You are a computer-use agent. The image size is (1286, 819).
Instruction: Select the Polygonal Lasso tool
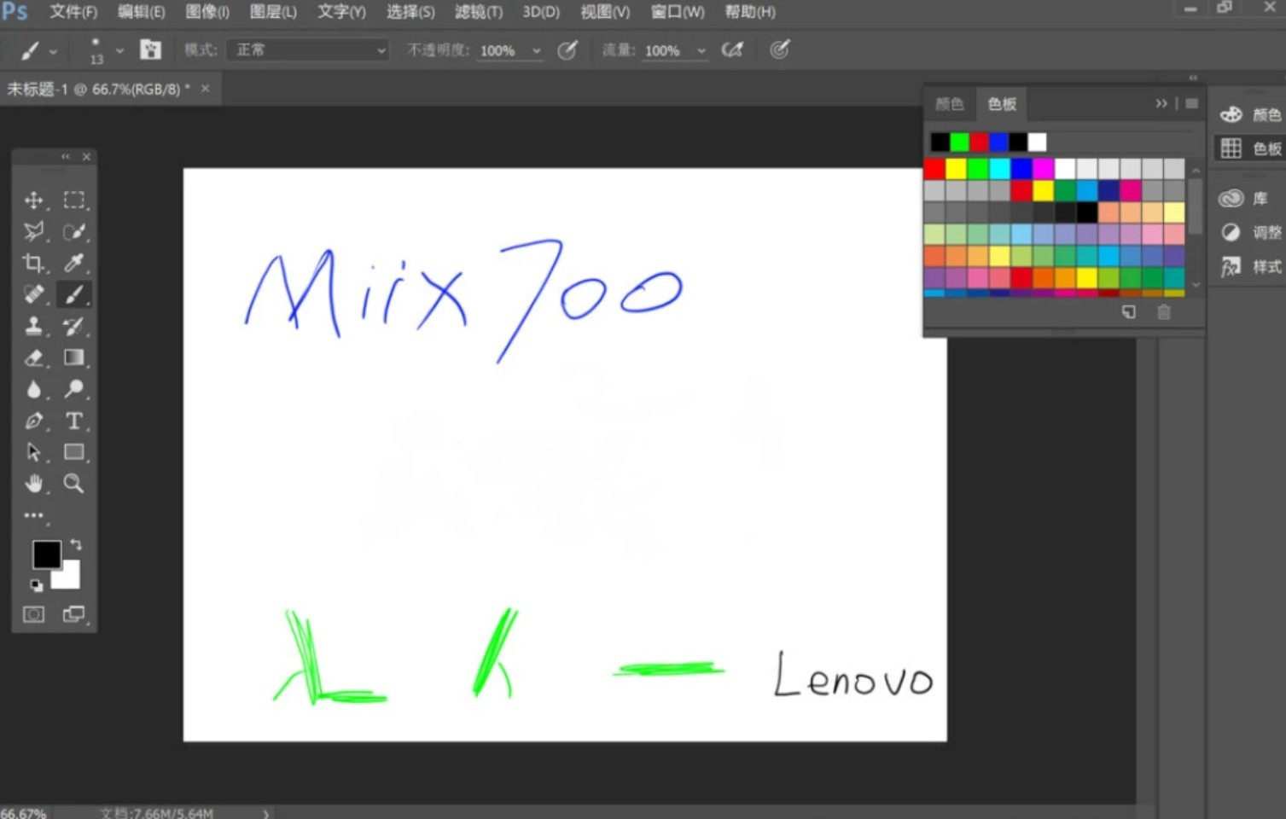click(33, 231)
